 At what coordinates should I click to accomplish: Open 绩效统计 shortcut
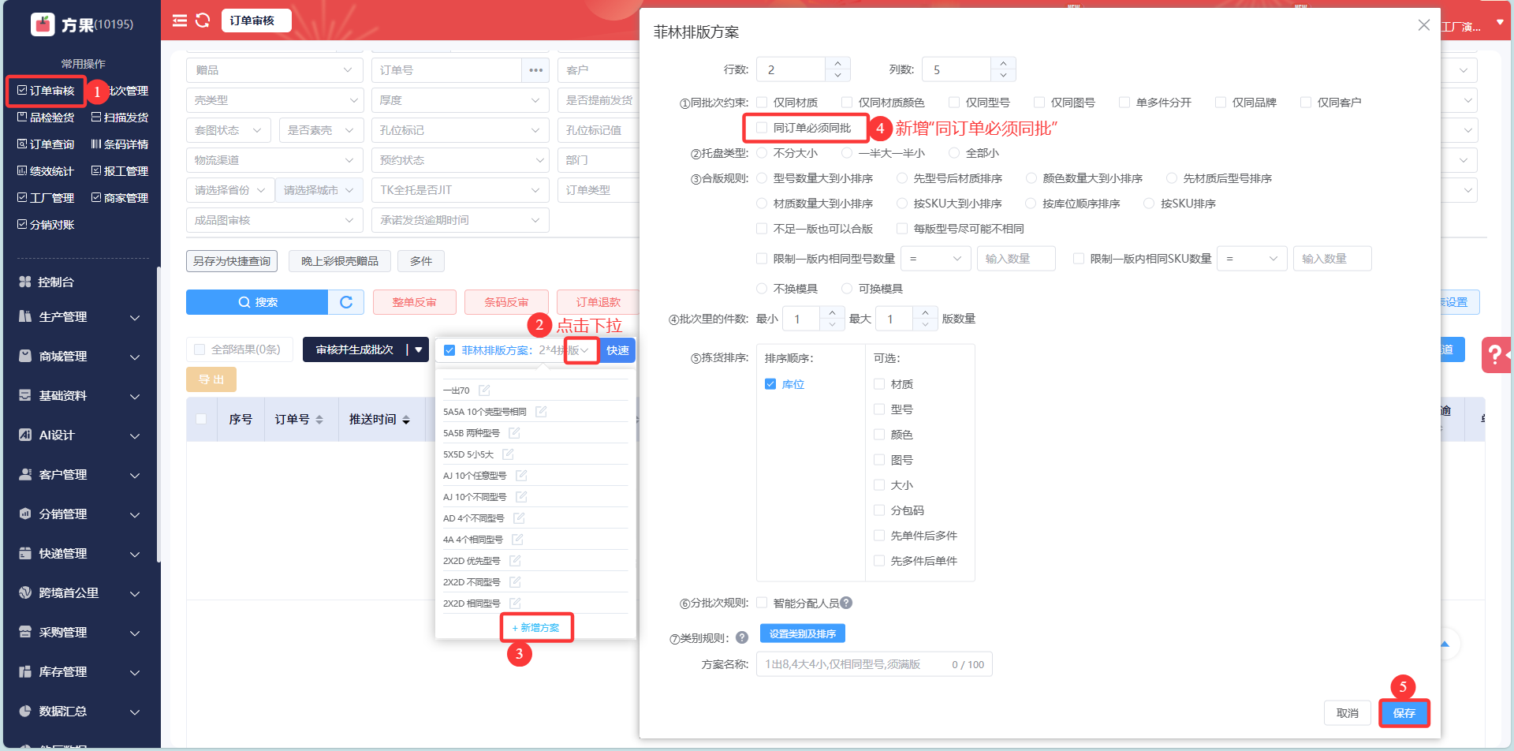(46, 171)
